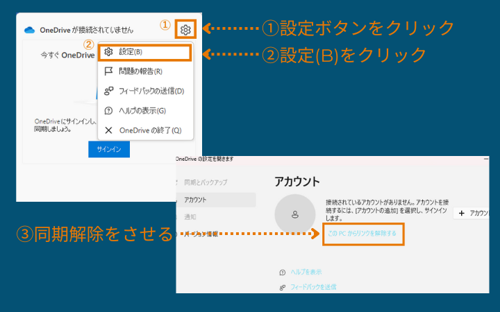Click the flag icon for 問題の報告

coord(108,71)
